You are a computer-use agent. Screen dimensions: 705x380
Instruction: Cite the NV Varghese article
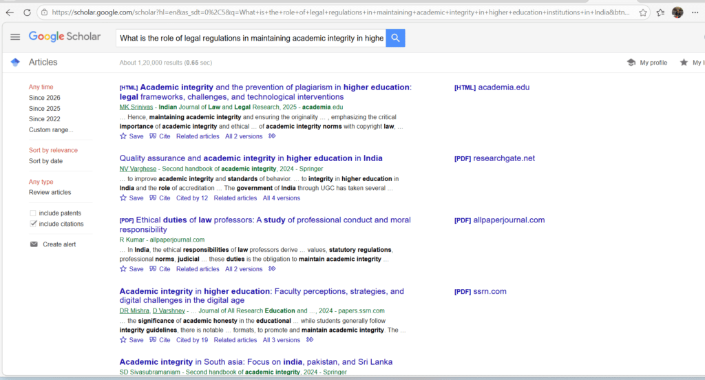pos(160,198)
